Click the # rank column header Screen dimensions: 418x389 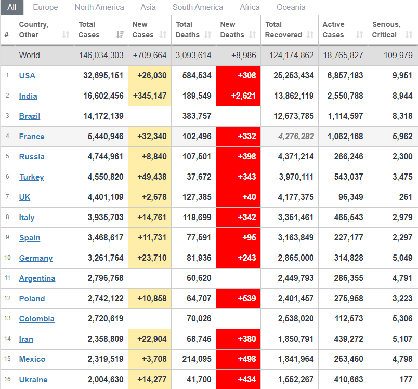[x=7, y=35]
